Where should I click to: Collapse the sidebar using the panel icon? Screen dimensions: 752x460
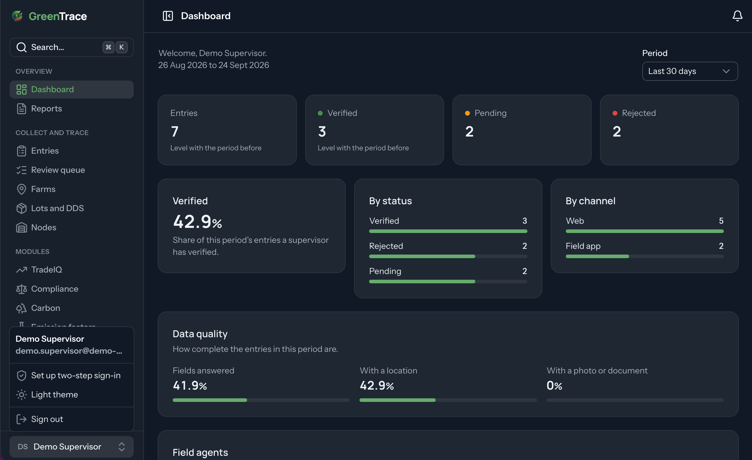click(168, 16)
